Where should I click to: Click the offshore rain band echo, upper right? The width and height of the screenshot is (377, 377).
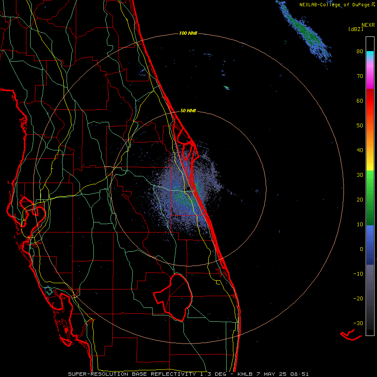click(x=305, y=32)
